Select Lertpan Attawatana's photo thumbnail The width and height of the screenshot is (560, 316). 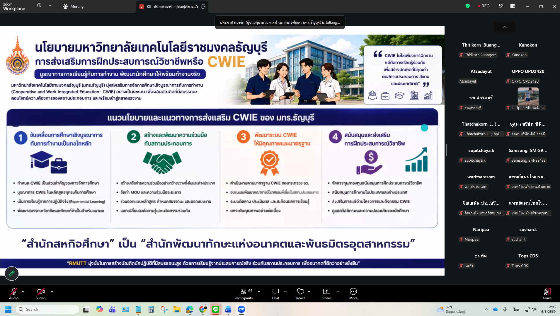click(528, 96)
